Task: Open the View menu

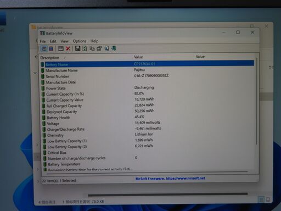Action: pos(64,41)
